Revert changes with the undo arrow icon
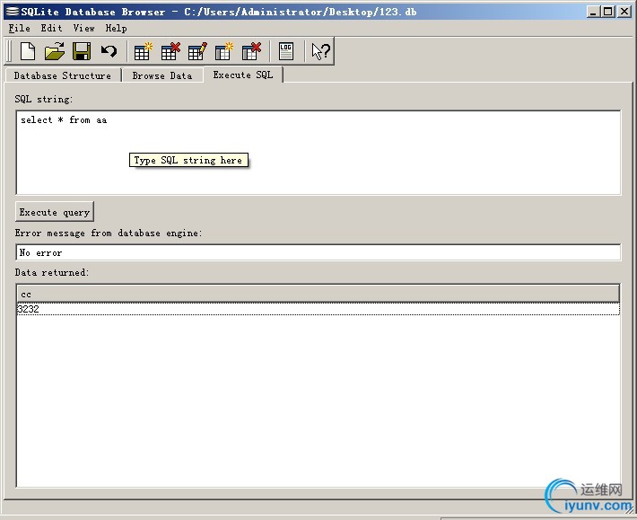Viewport: 637px width, 520px height. tap(109, 51)
